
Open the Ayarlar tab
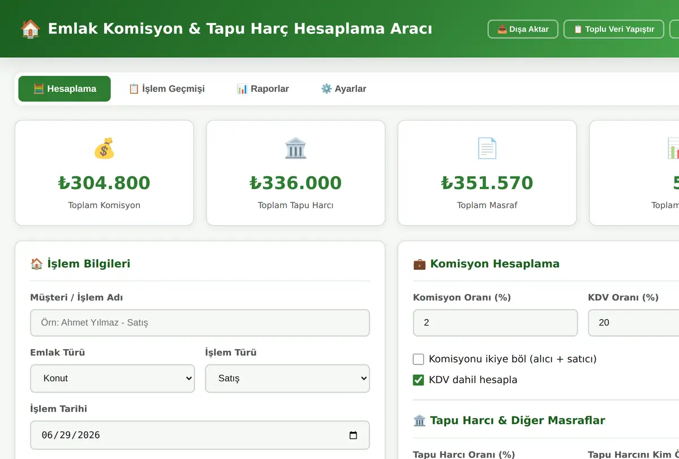tap(343, 89)
